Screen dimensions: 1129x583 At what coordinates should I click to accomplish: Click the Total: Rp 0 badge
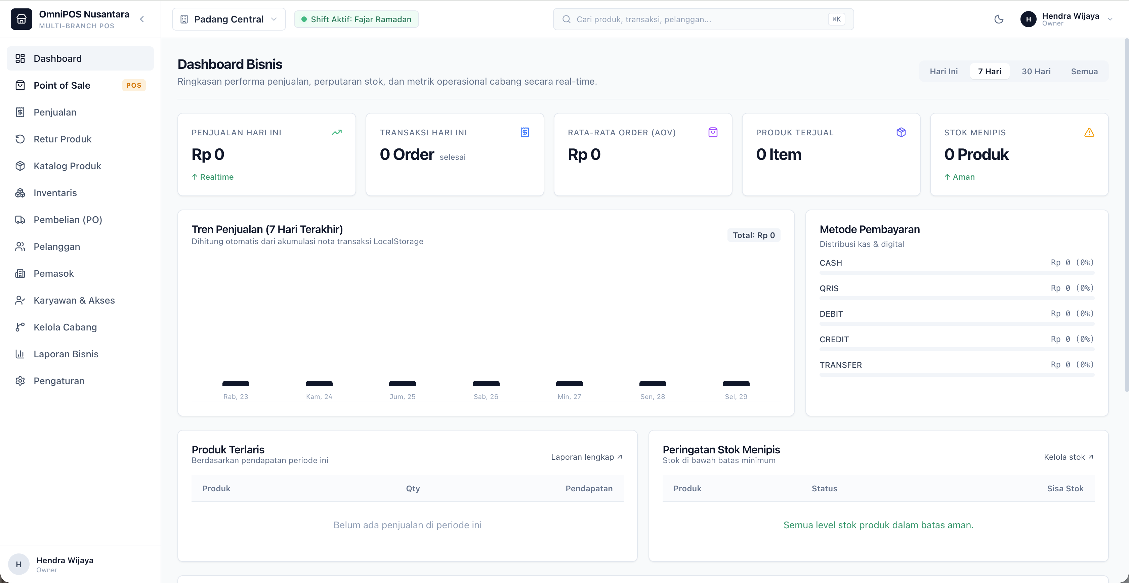(x=754, y=235)
